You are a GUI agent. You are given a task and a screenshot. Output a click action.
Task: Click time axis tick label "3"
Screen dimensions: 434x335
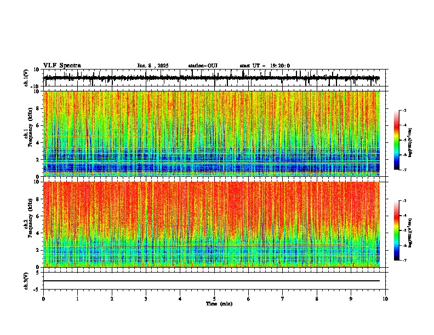(x=146, y=299)
